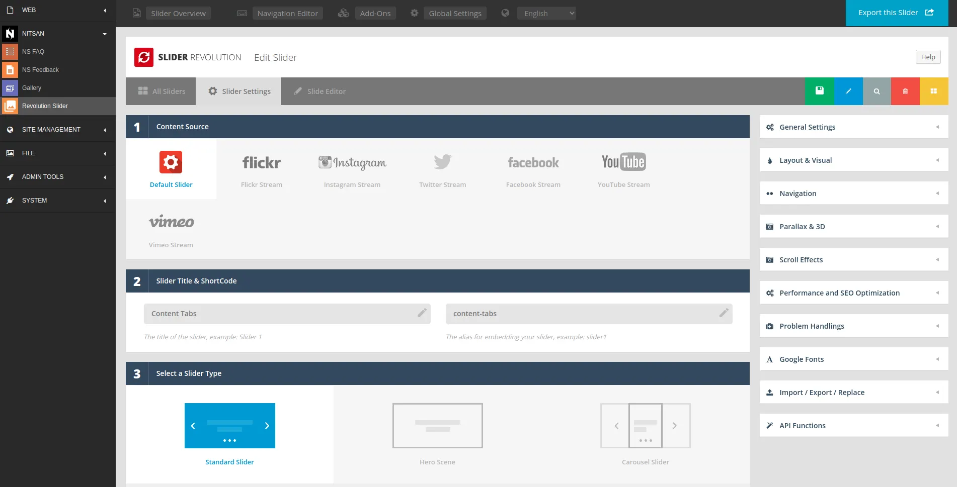Viewport: 957px width, 487px height.
Task: Choose Vimeo Stream as content source
Action: tap(171, 229)
